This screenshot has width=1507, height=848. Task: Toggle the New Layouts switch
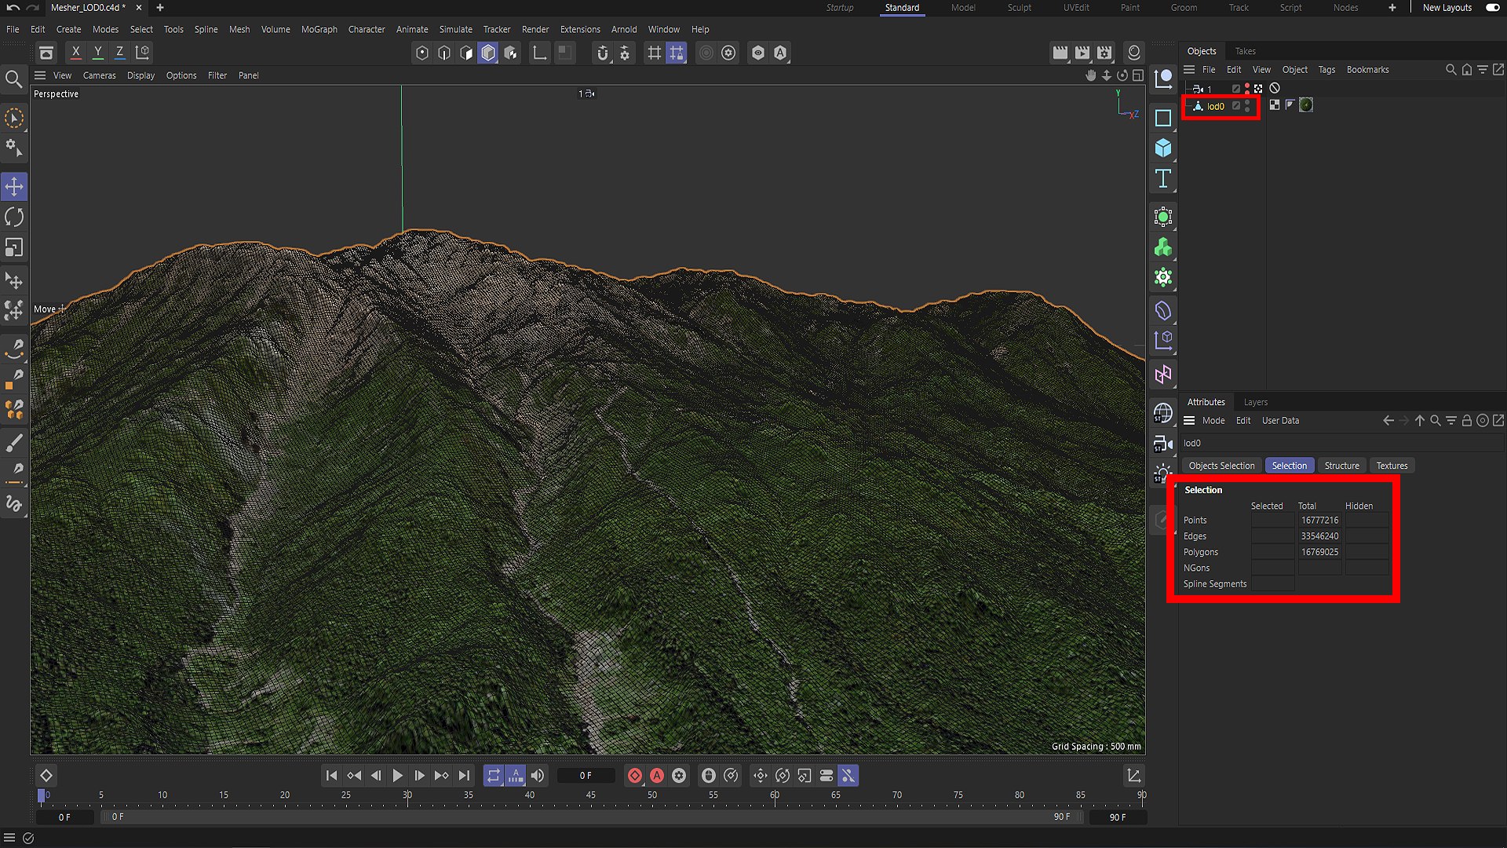tap(1493, 8)
